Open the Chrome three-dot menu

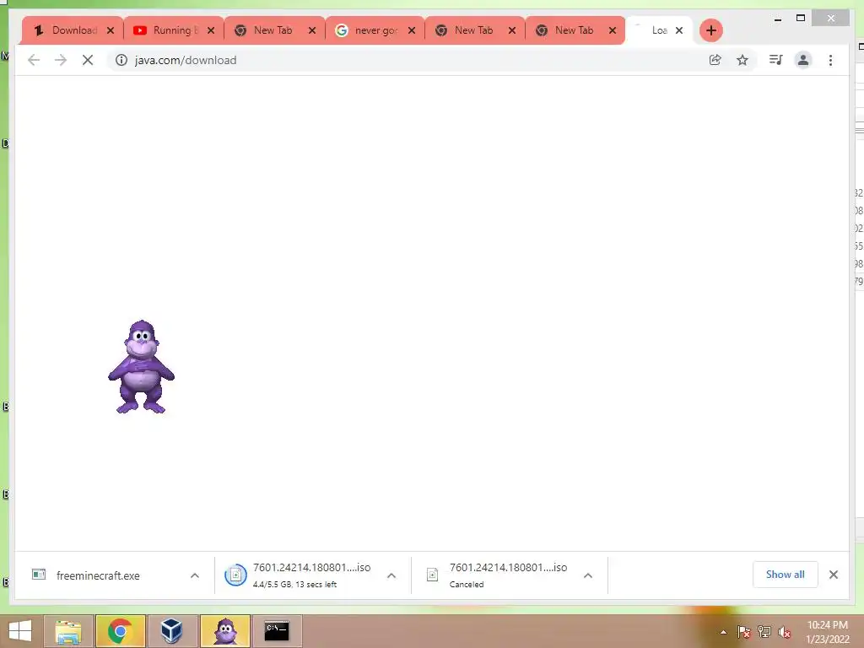click(x=830, y=60)
